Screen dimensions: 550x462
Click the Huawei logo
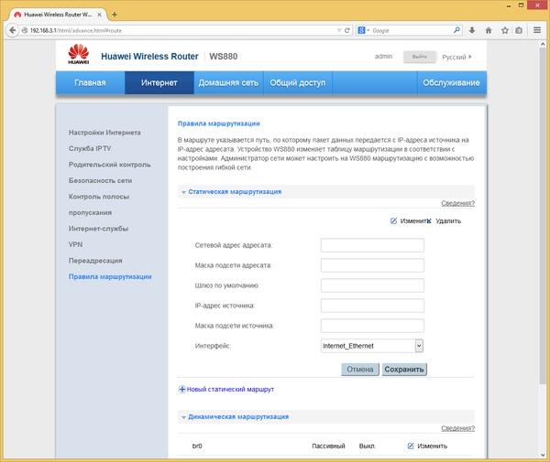[x=79, y=54]
